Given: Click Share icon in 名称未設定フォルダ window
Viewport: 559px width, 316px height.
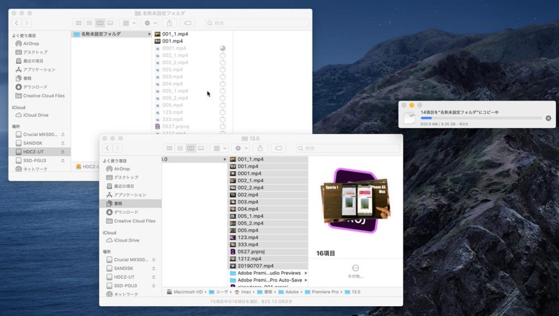Looking at the screenshot, I should click(169, 23).
